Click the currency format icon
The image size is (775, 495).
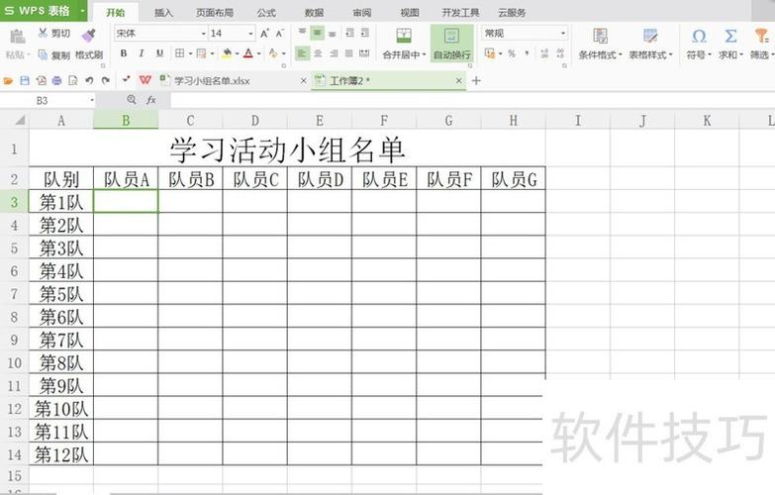pos(489,52)
